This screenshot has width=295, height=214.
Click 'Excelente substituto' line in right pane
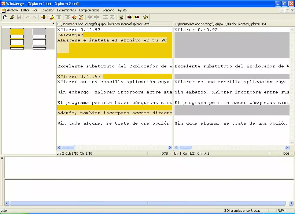[x=232, y=66]
